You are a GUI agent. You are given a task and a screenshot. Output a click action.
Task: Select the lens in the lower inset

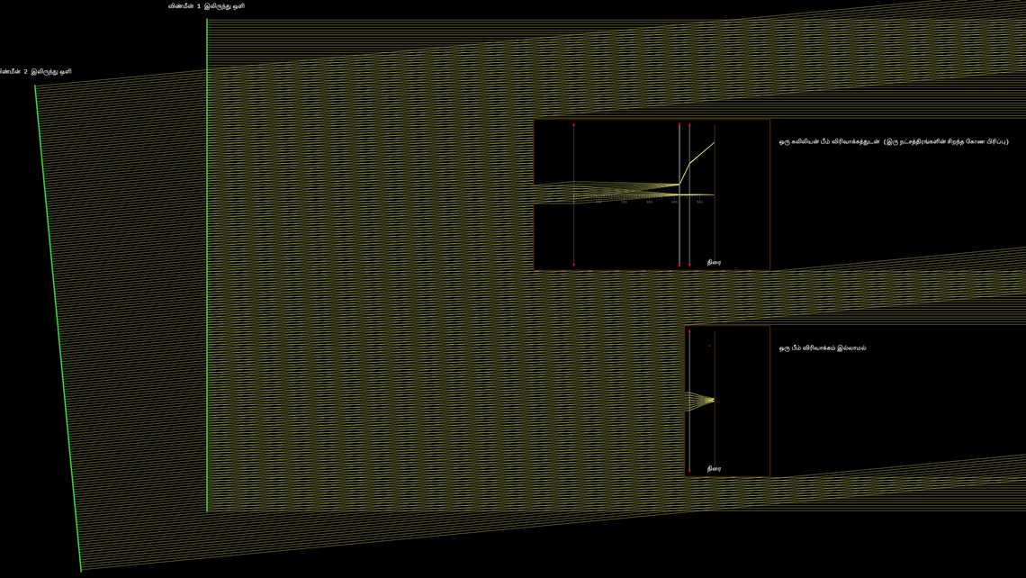click(x=688, y=432)
